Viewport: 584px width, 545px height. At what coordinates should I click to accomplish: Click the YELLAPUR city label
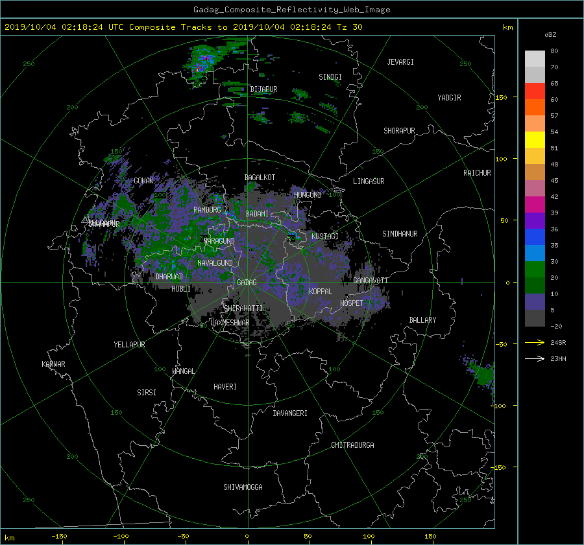pyautogui.click(x=129, y=345)
